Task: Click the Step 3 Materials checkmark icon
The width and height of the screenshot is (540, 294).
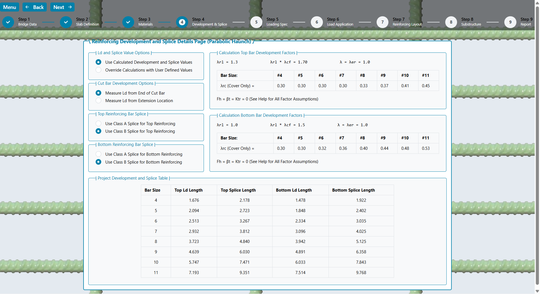Action: tap(128, 22)
